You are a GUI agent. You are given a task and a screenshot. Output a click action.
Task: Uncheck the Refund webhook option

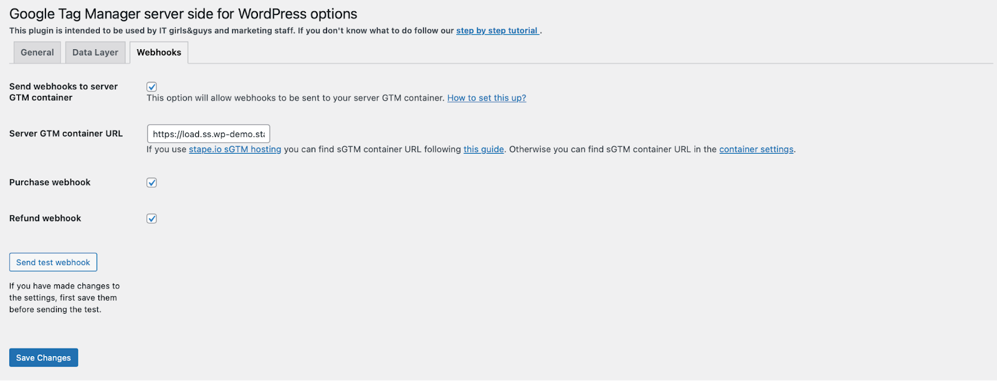[151, 218]
